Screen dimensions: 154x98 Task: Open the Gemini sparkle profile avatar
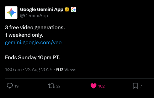[11, 12]
